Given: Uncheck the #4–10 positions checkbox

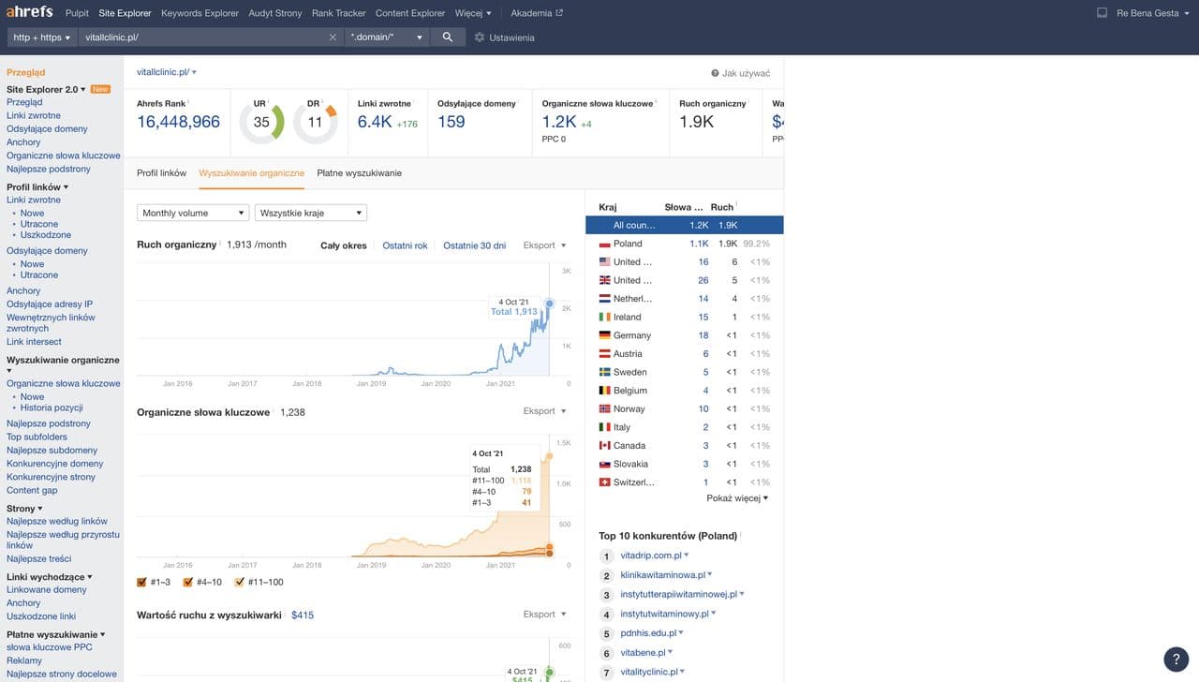Looking at the screenshot, I should coord(188,582).
